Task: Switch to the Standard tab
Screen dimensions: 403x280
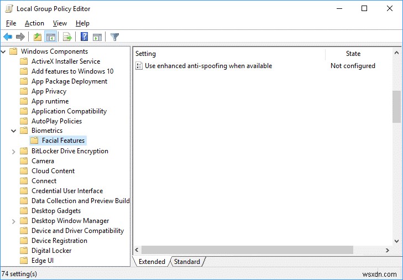Action: tap(187, 262)
